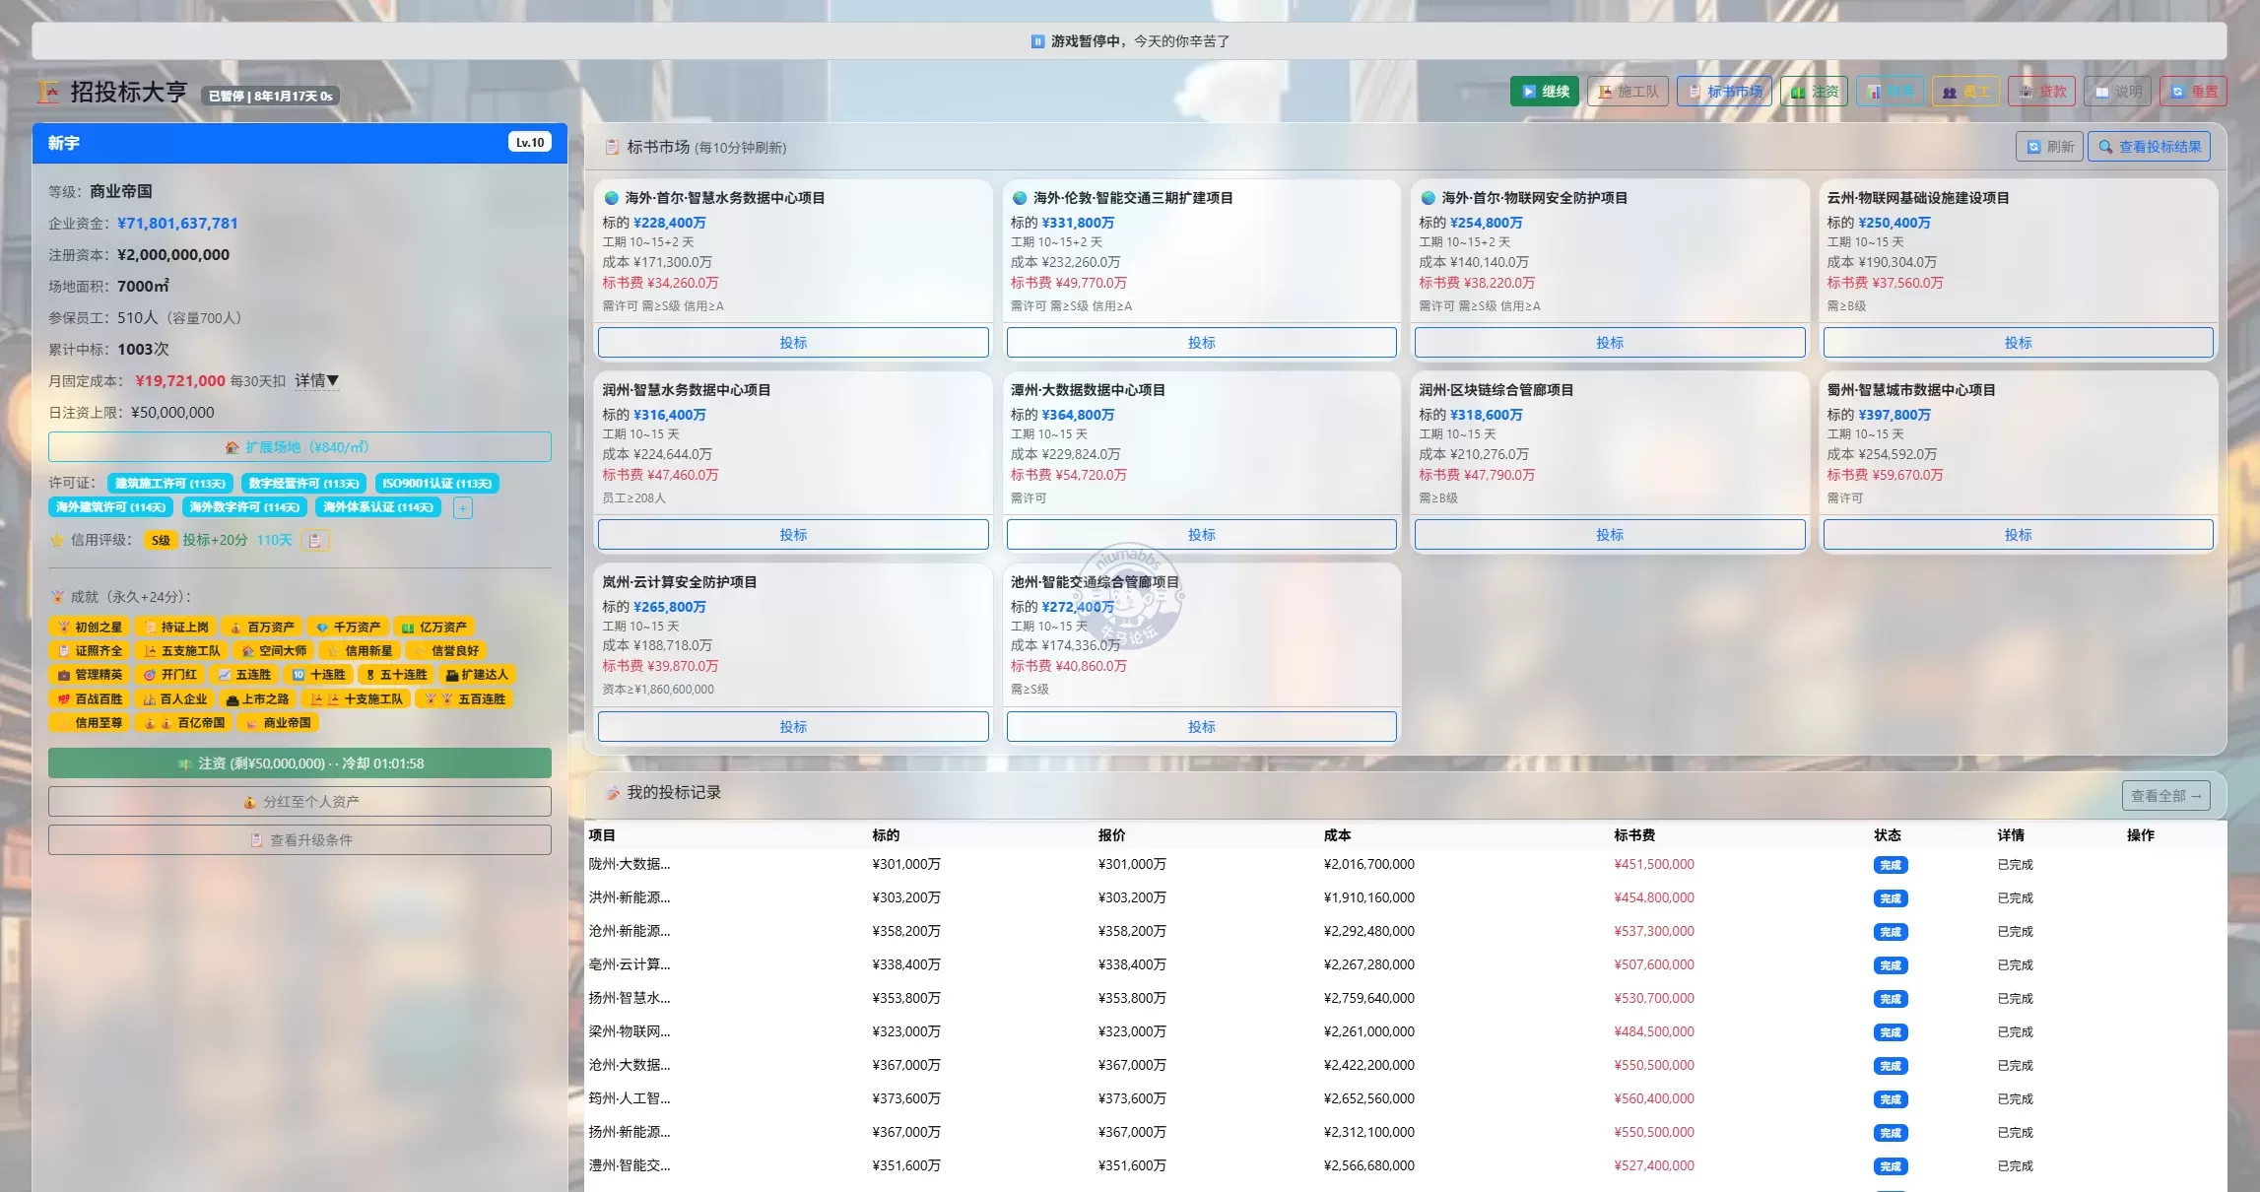
Task: Bid on 润州·区块链综合管廊项目
Action: pos(1610,535)
